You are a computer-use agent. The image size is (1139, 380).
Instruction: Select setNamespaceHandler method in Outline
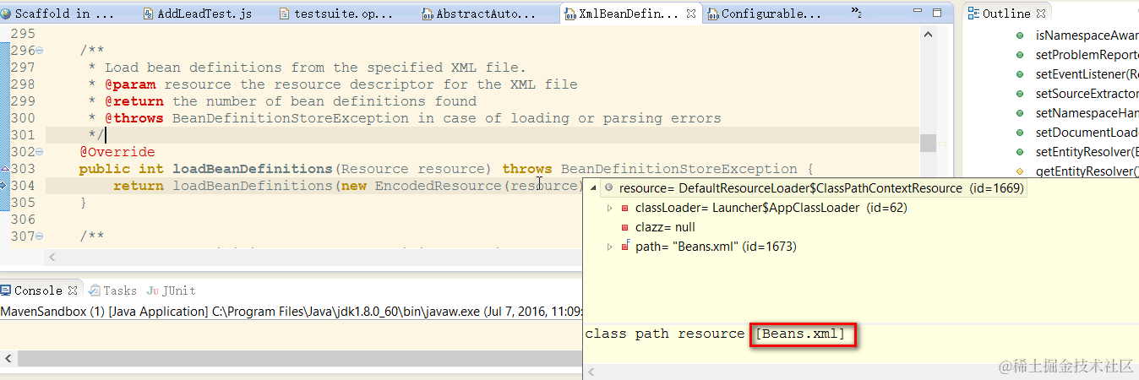(1087, 113)
